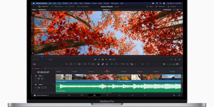Open the Timeline menu
The image size is (214, 107).
[65, 3]
